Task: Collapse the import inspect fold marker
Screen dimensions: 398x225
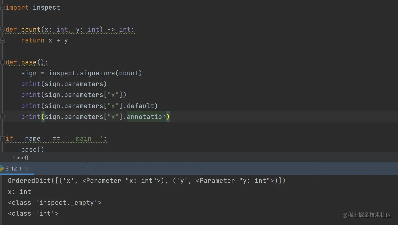Action: (x=2, y=8)
